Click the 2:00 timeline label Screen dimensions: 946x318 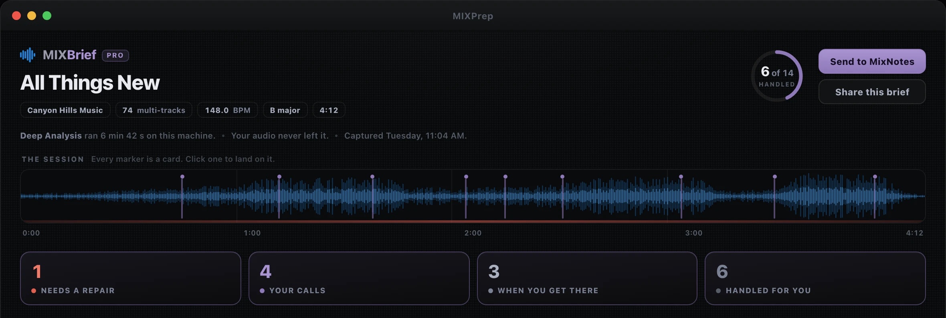[473, 233]
